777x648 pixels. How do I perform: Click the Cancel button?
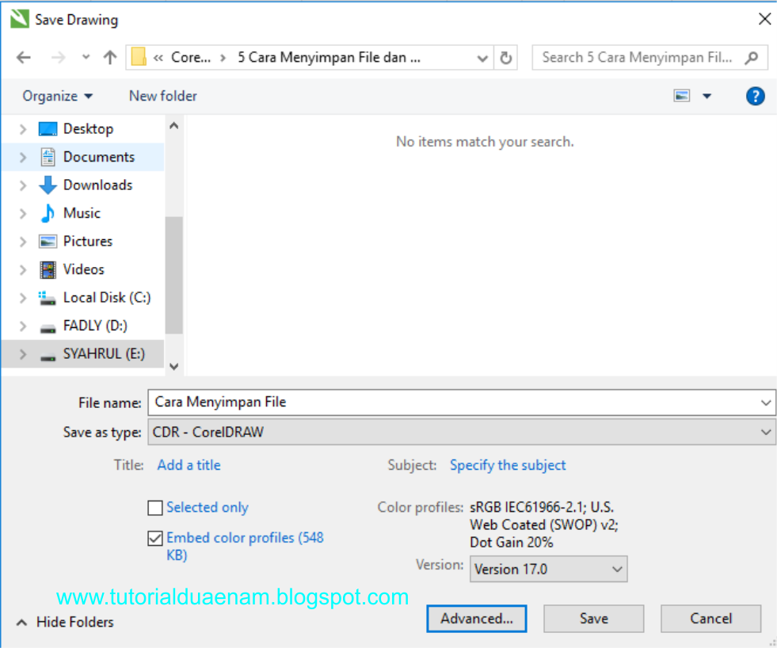[710, 619]
